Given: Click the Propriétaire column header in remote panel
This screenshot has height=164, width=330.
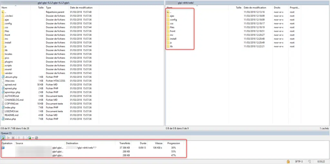Looking at the screenshot, I should [x=295, y=8].
